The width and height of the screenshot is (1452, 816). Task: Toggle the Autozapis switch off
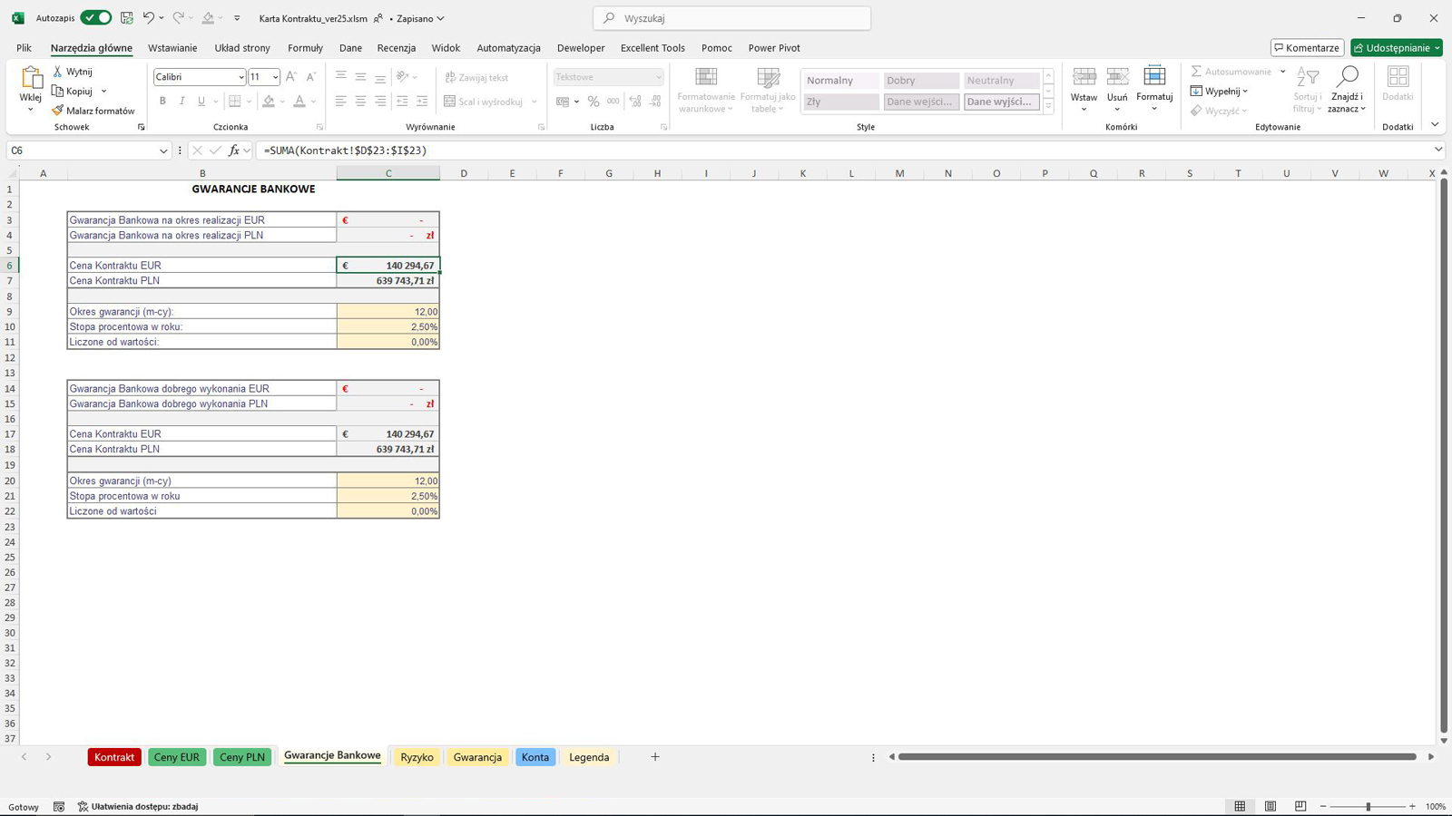(95, 18)
